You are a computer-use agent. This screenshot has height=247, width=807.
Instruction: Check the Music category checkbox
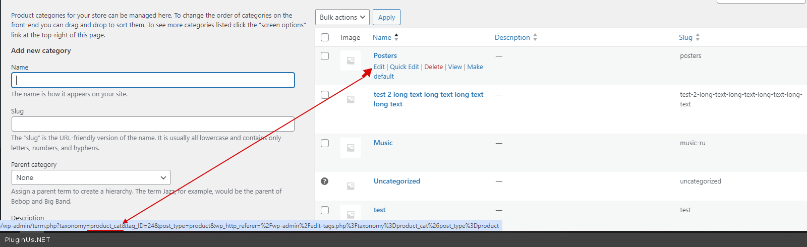coord(325,143)
